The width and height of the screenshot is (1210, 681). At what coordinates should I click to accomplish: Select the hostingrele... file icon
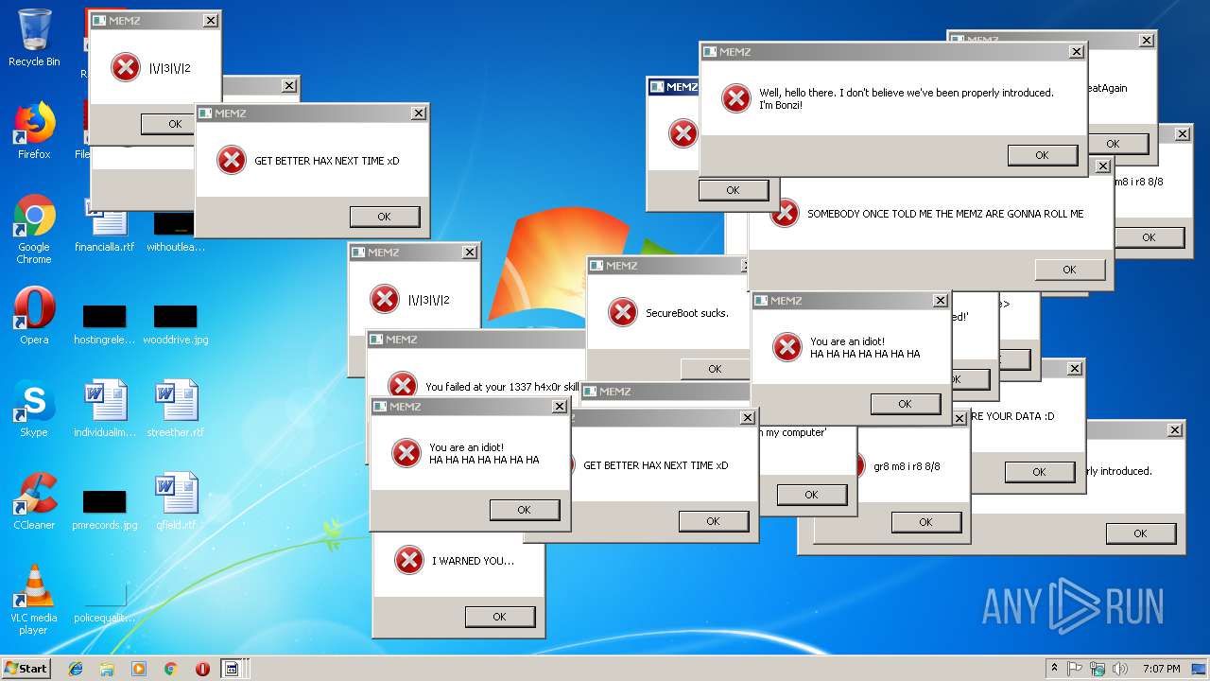[105, 322]
